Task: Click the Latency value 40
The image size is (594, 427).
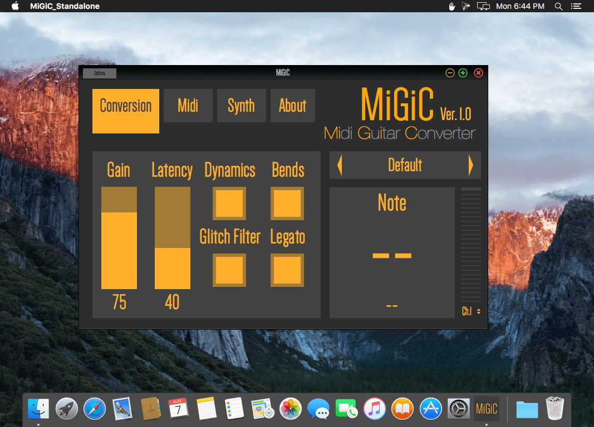Action: [x=173, y=302]
